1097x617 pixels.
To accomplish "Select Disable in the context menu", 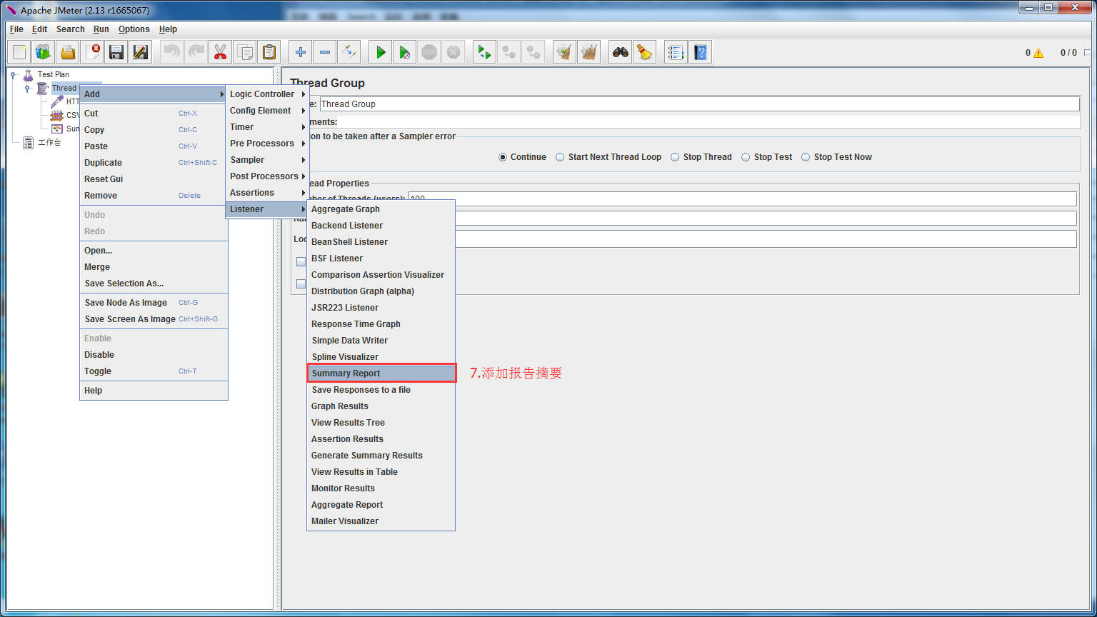I will (x=154, y=355).
